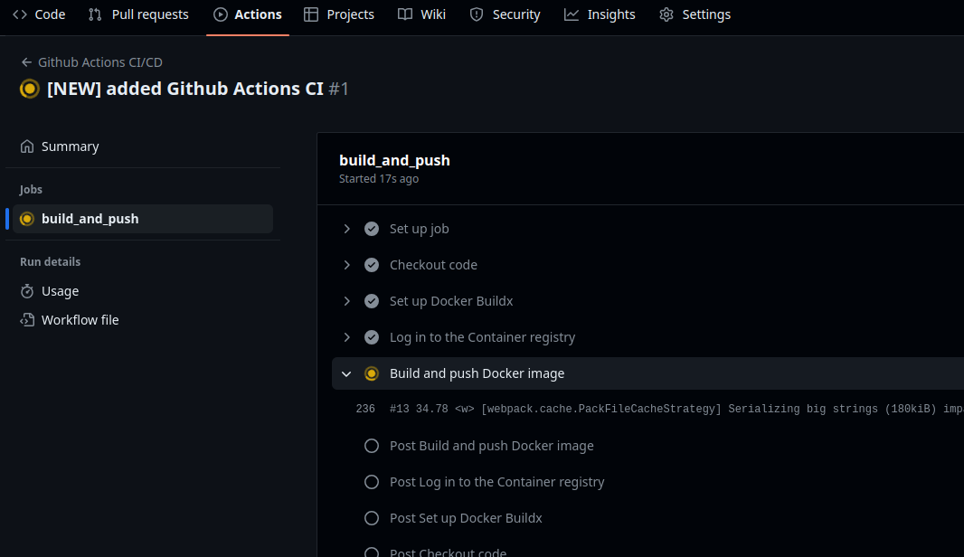Screen dimensions: 964x557
Task: Open repository Settings tab
Action: [695, 14]
